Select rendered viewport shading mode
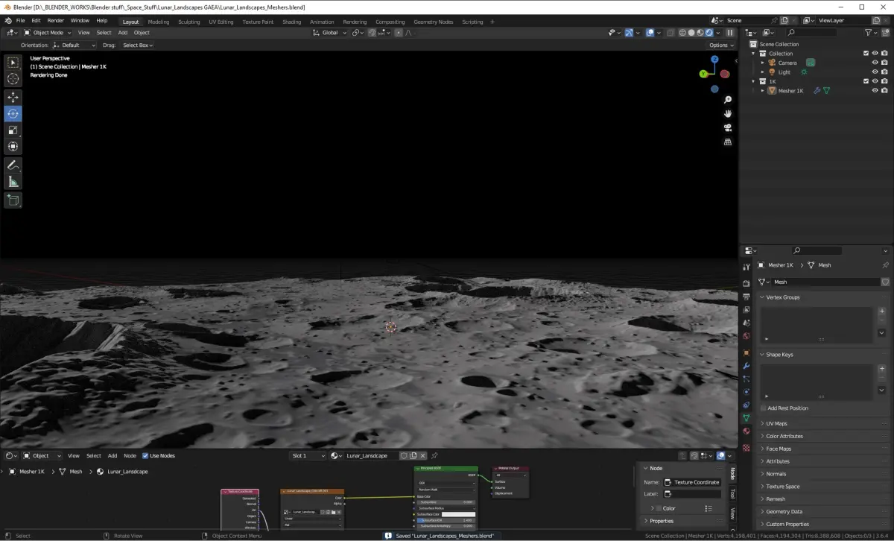The width and height of the screenshot is (894, 541). (708, 33)
